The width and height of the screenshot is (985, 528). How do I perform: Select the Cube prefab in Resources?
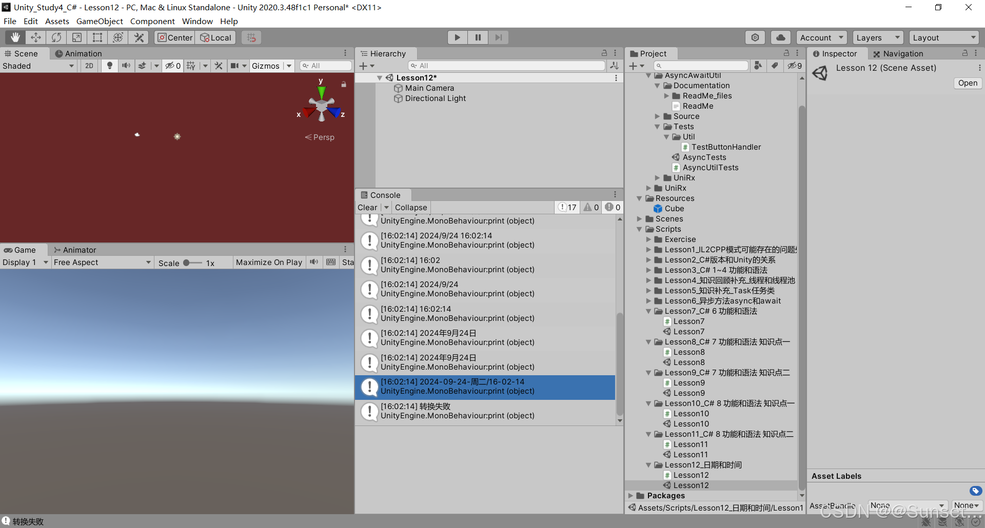click(x=668, y=209)
